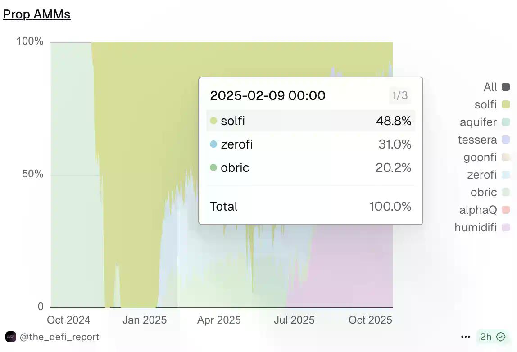Click the Jul 2025 x-axis label
Image resolution: width=517 pixels, height=352 pixels.
click(295, 320)
